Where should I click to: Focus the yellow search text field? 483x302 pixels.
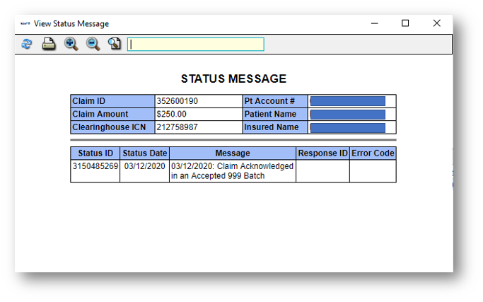pos(196,45)
